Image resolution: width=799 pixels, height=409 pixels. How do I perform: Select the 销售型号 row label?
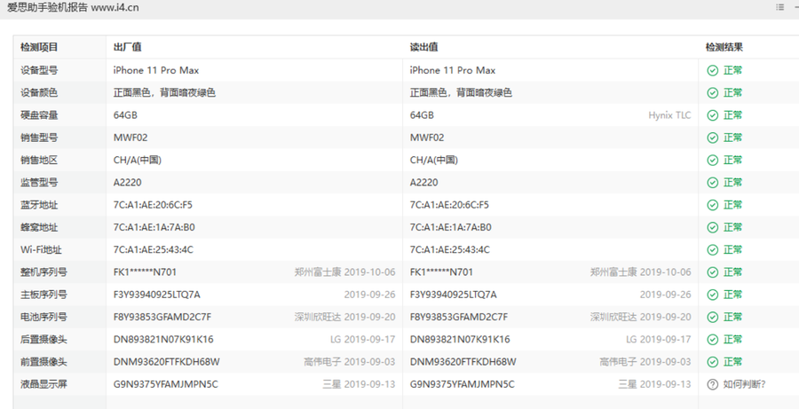[x=39, y=138]
